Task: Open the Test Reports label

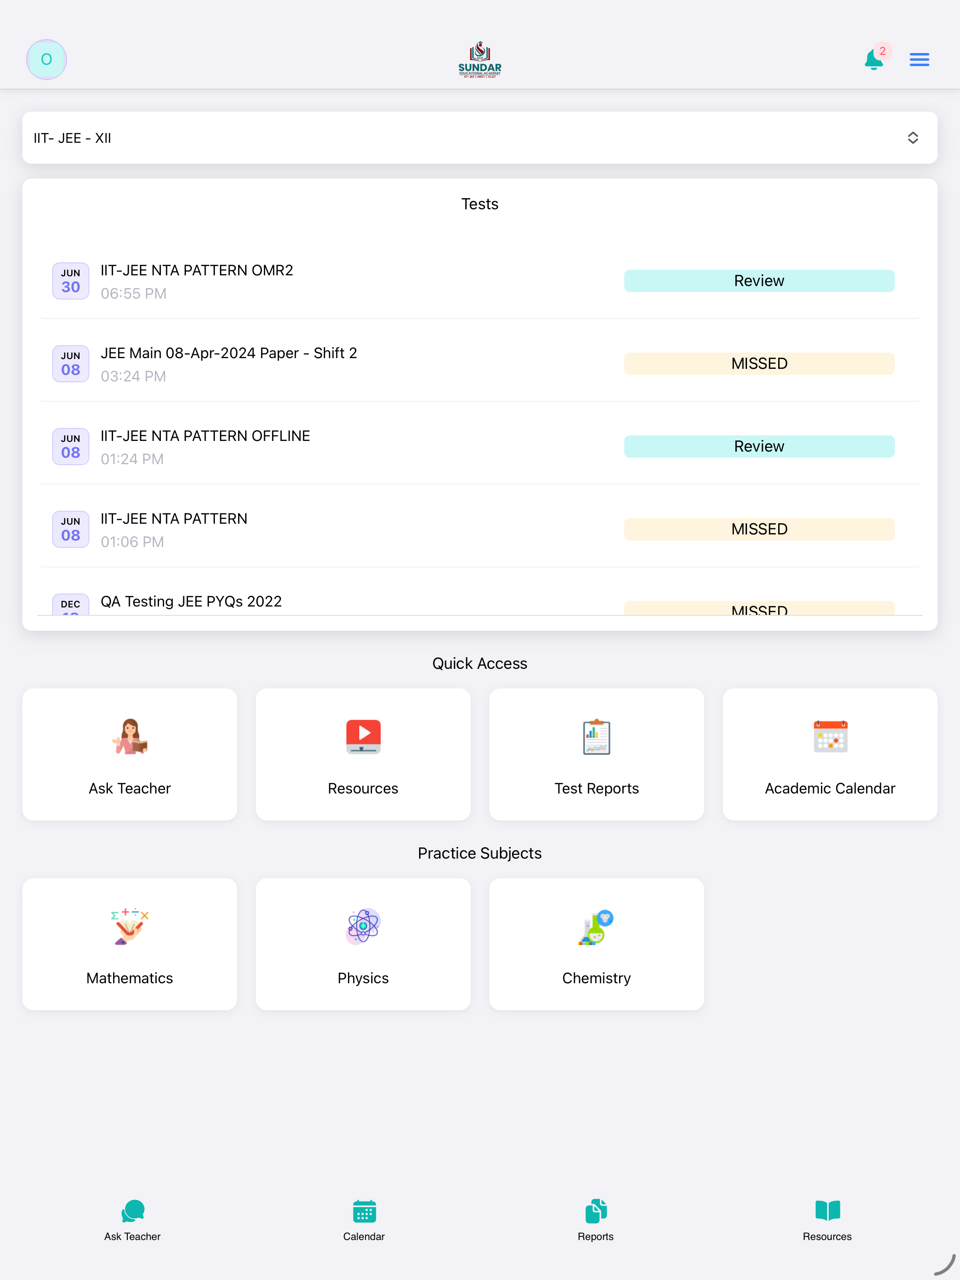Action: tap(597, 788)
